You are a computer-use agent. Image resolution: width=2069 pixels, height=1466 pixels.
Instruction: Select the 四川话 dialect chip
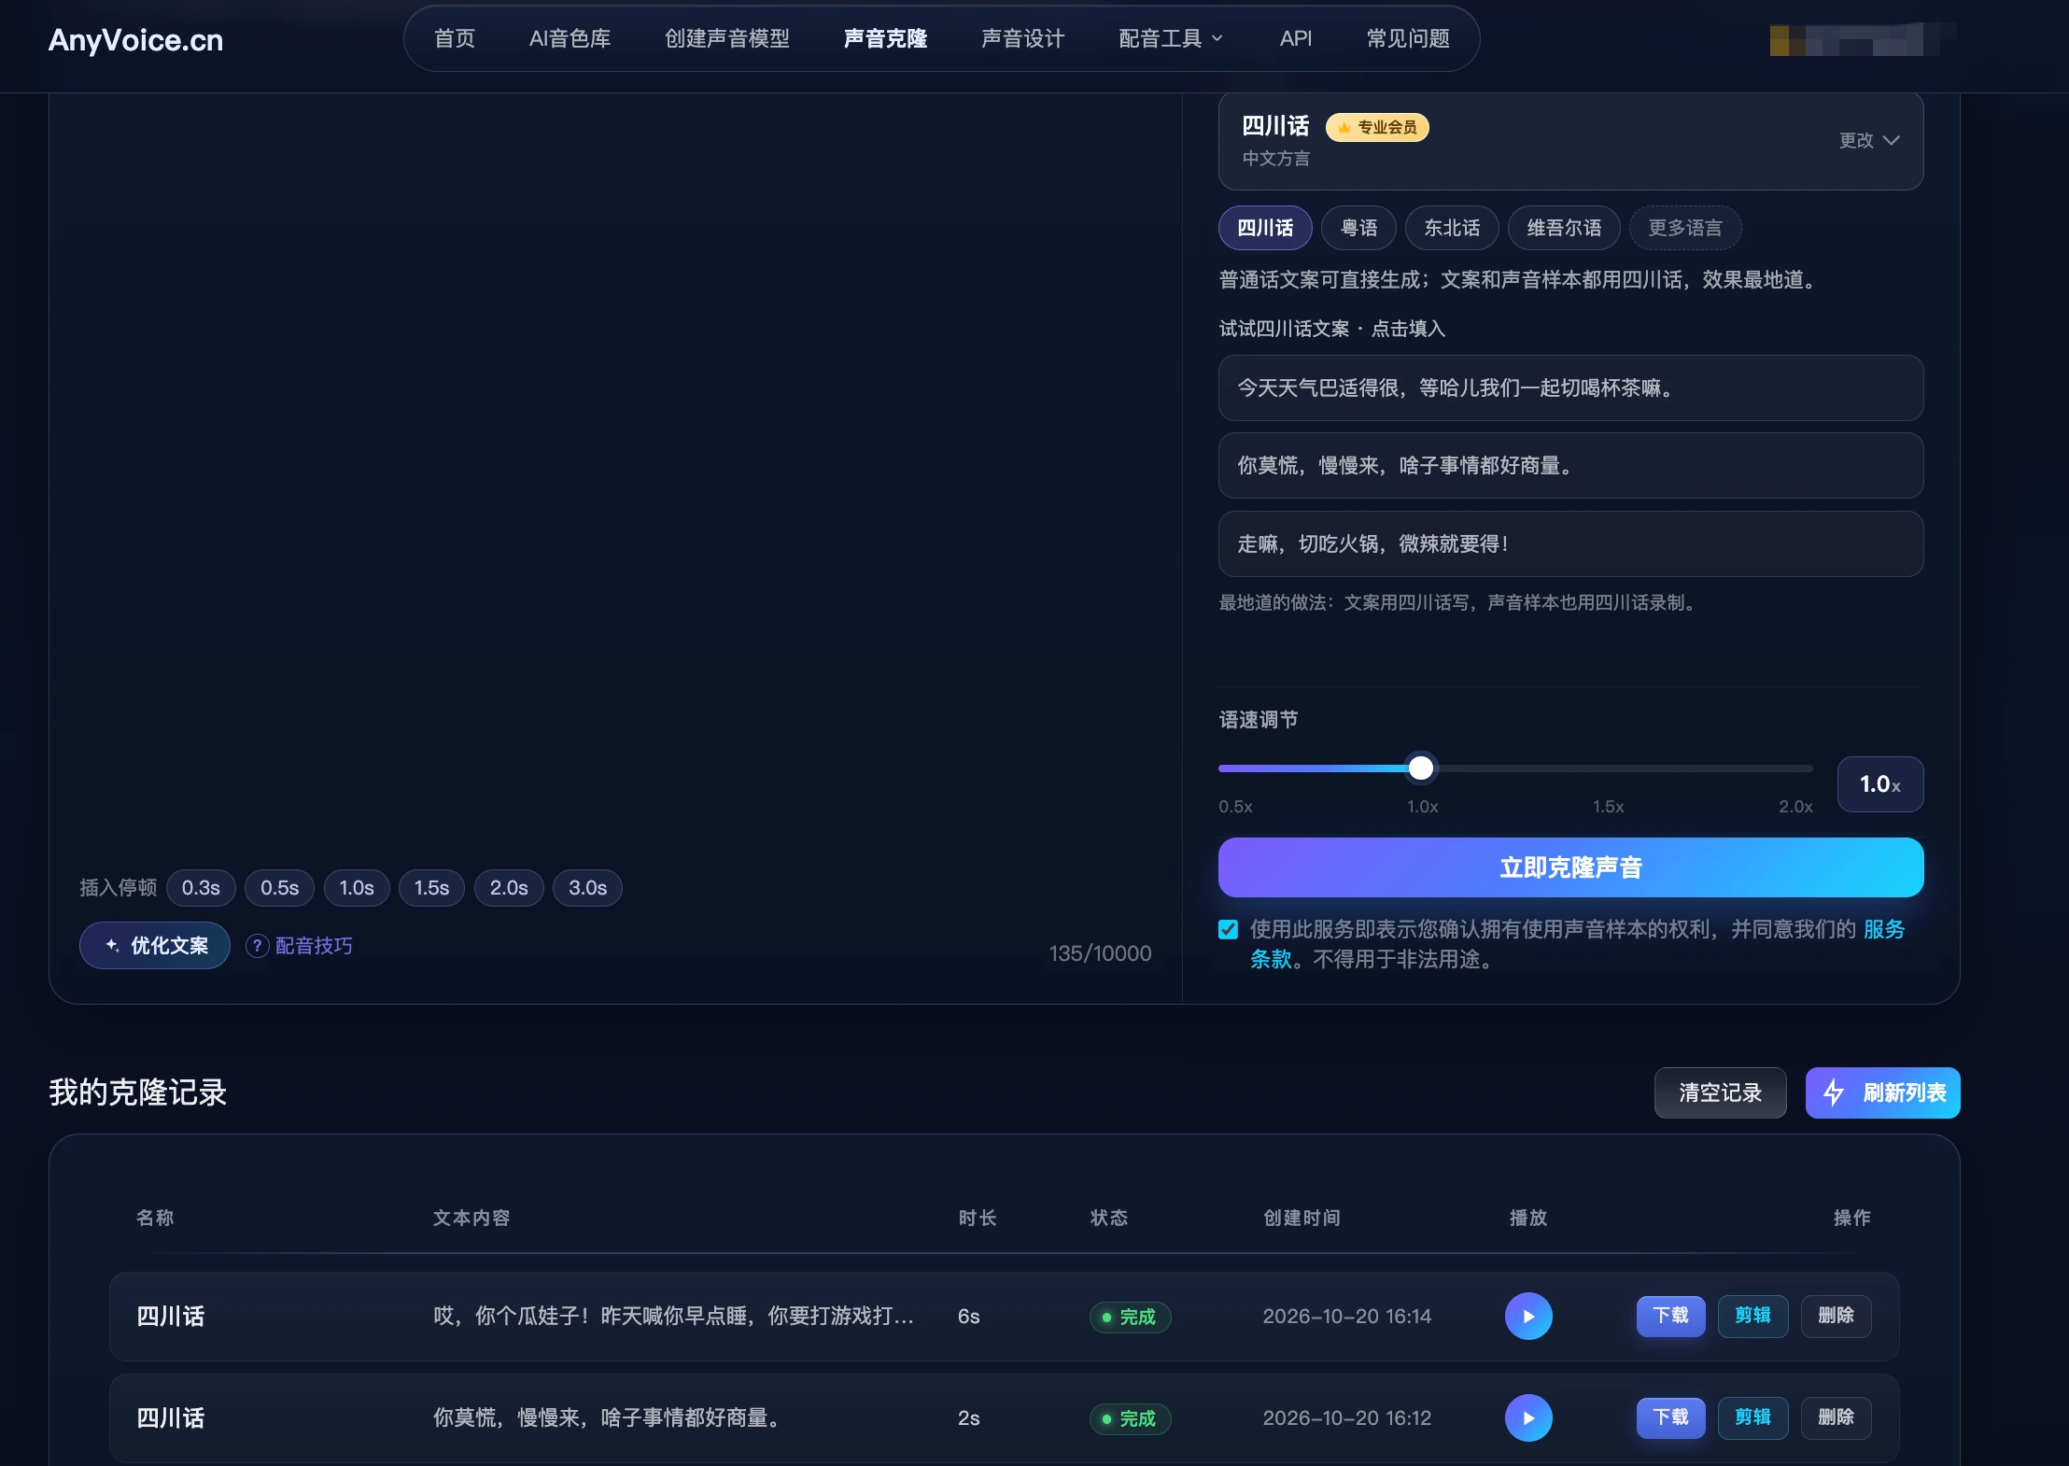(1265, 228)
